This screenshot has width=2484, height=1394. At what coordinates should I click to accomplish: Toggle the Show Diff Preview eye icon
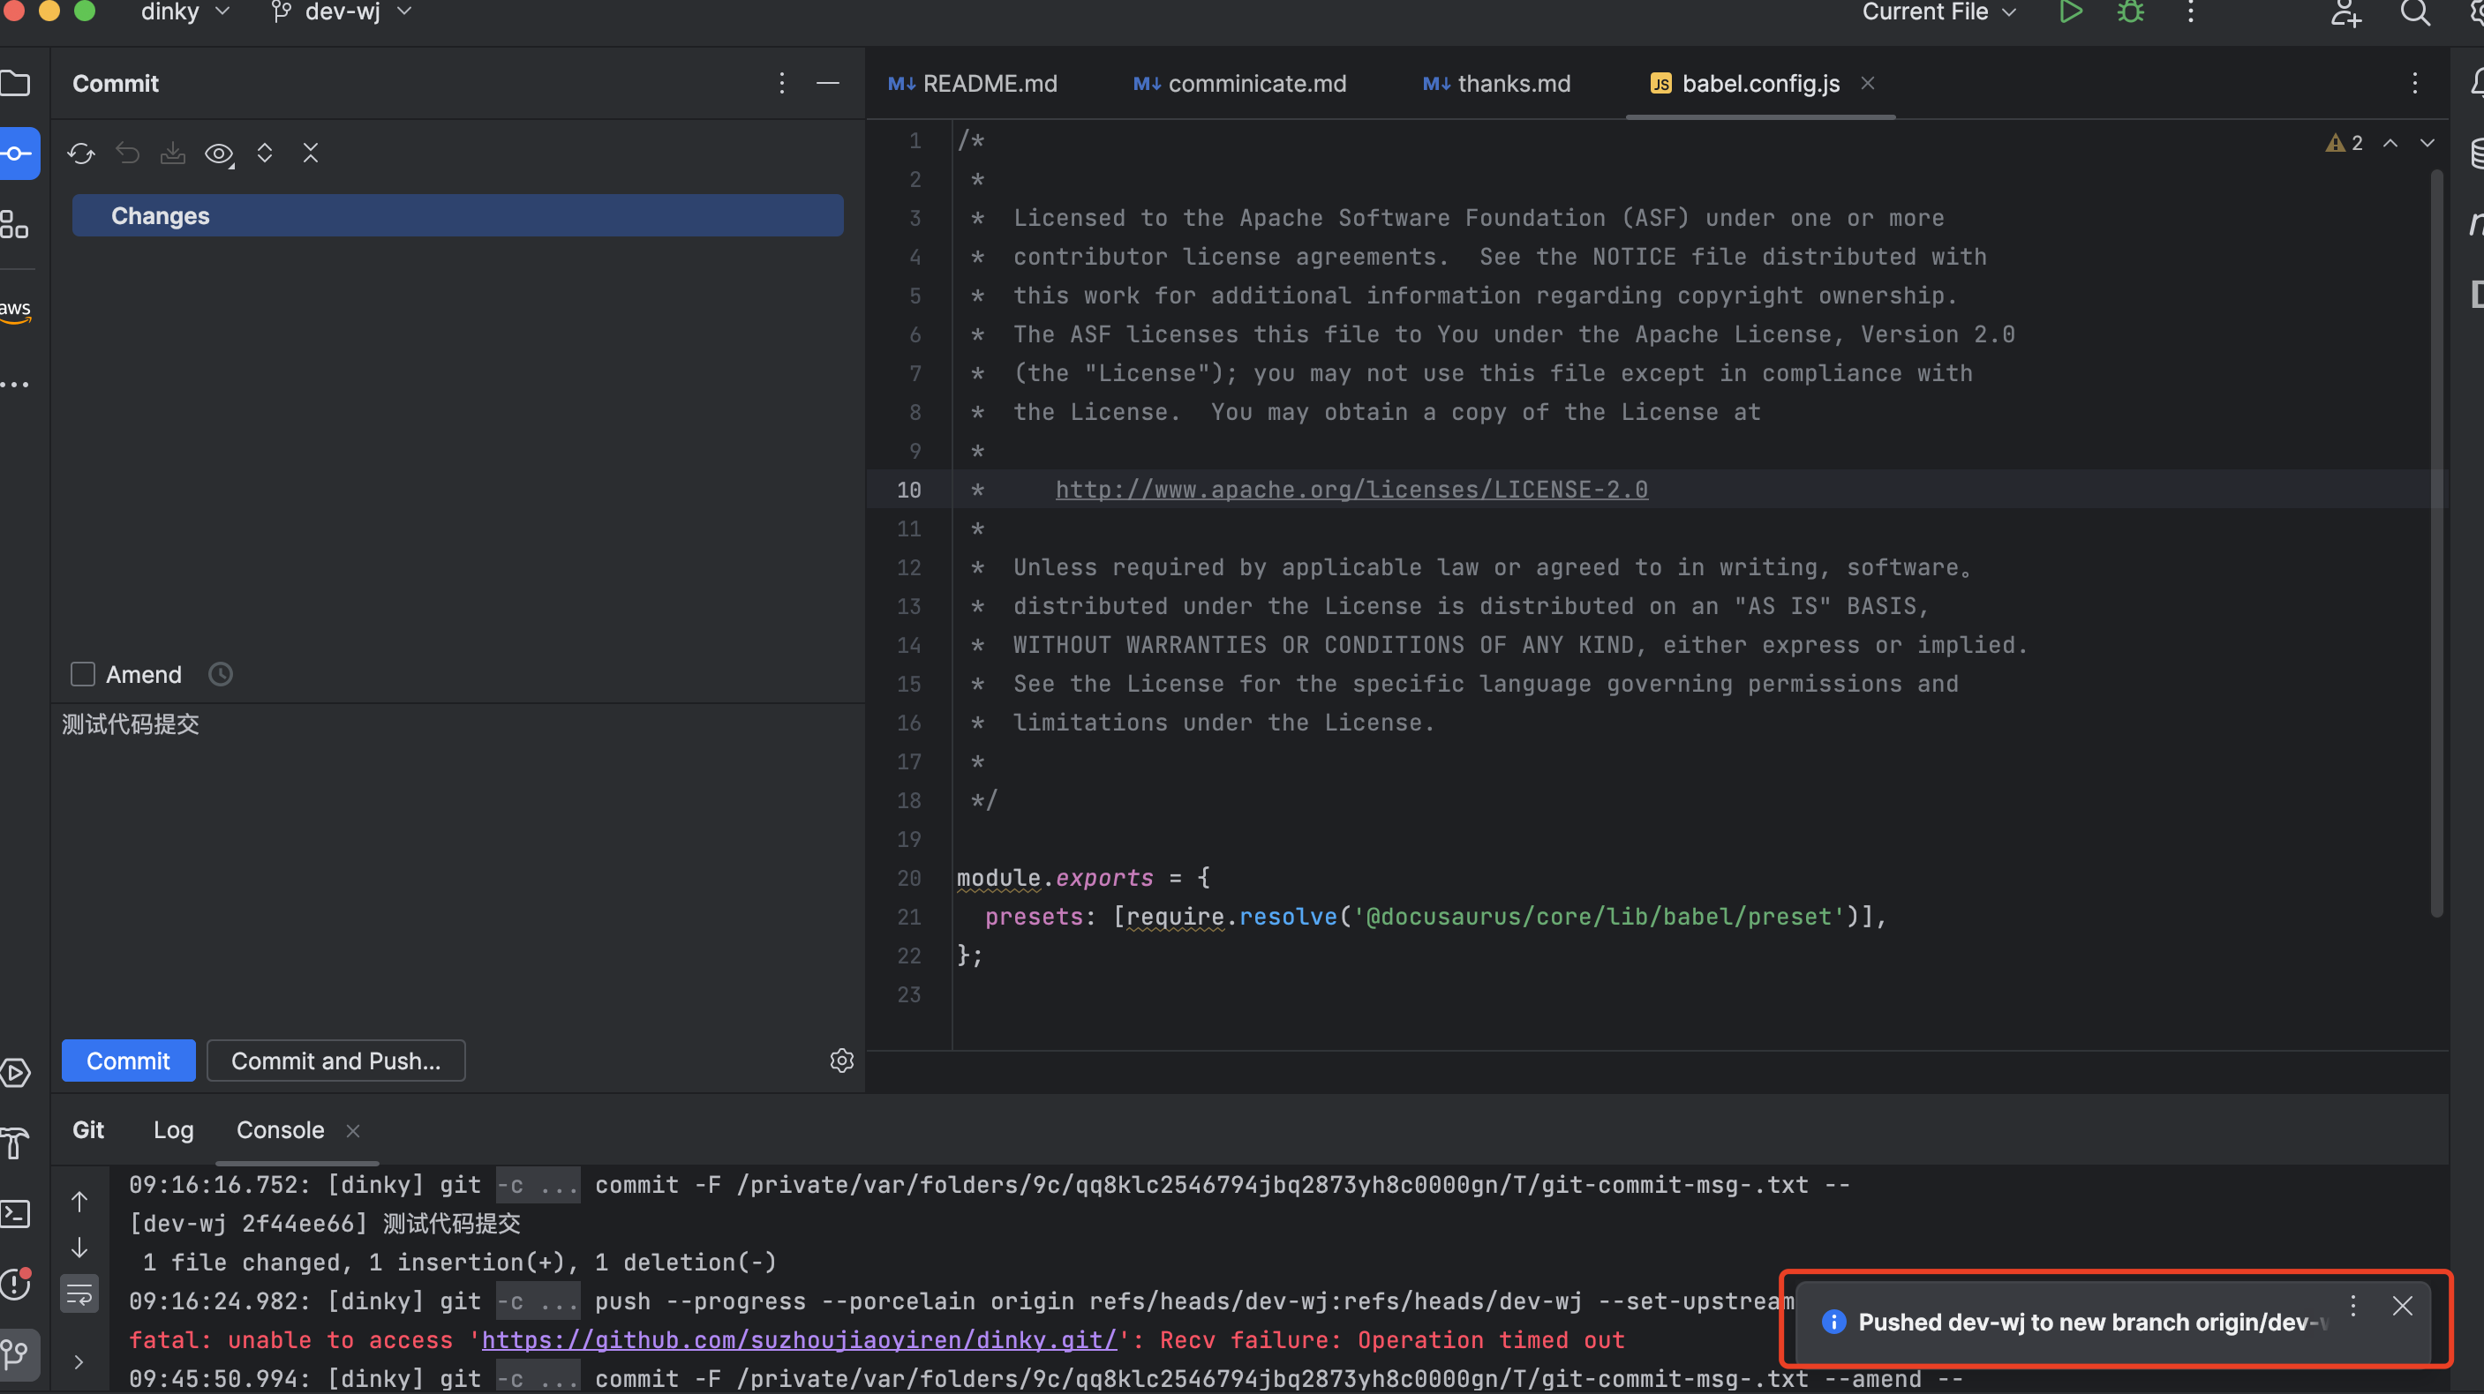tap(219, 154)
